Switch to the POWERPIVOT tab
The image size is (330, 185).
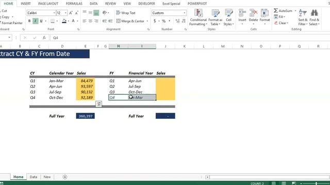click(197, 4)
